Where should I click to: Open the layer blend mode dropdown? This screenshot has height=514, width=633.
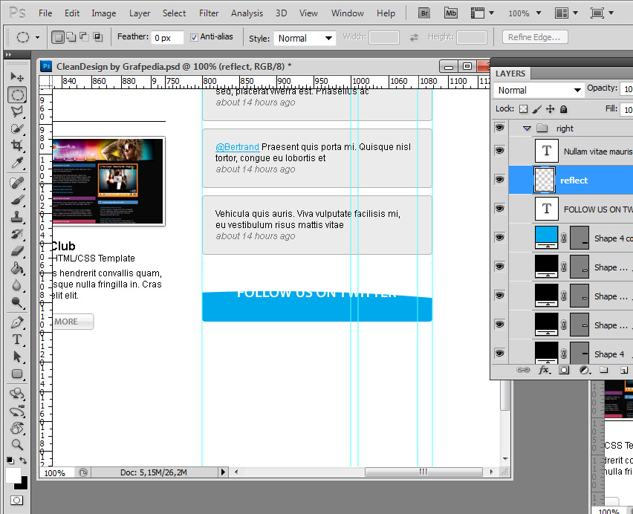click(538, 90)
